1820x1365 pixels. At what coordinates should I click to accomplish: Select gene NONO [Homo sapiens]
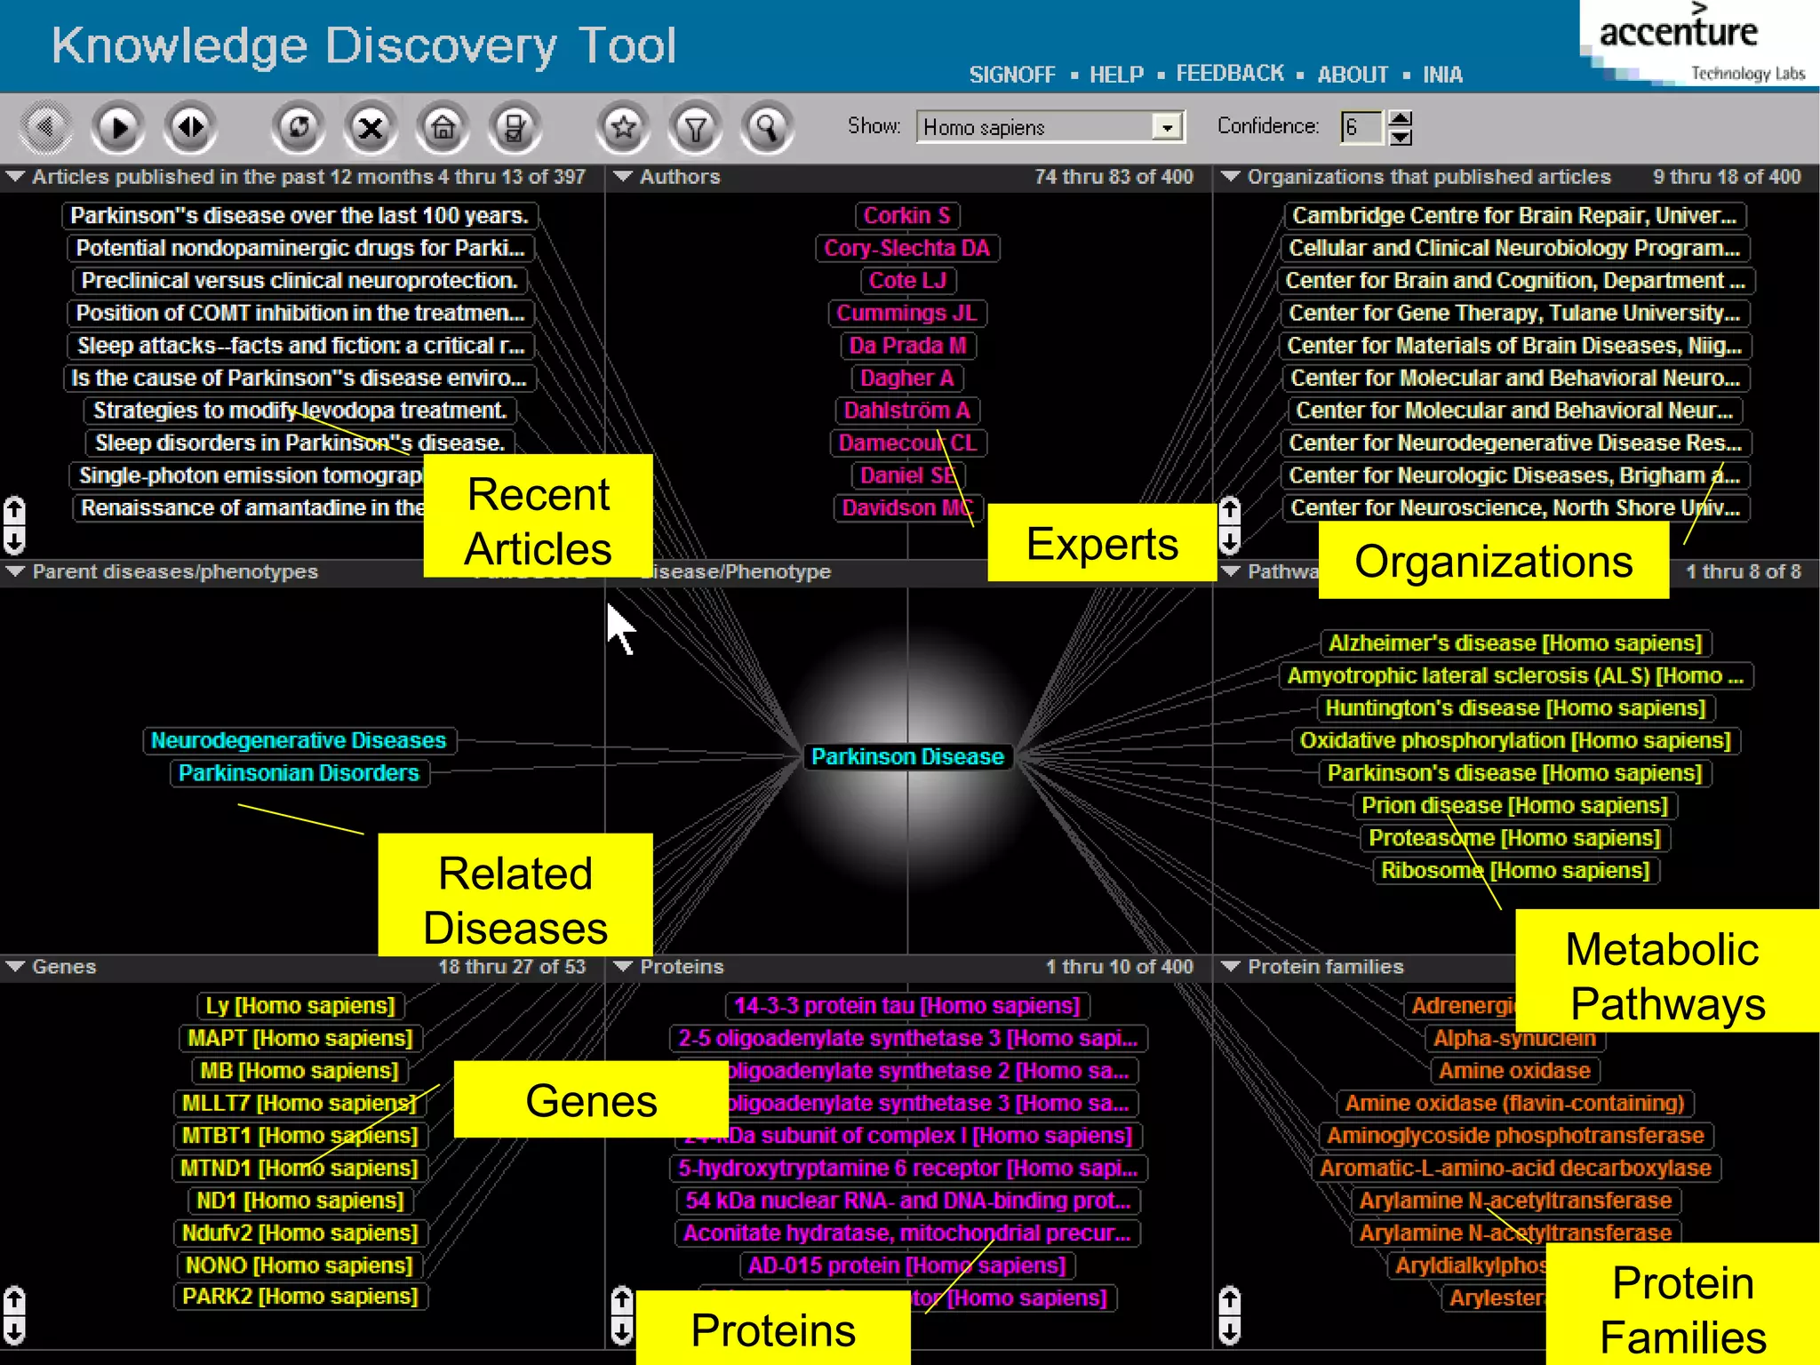(300, 1265)
